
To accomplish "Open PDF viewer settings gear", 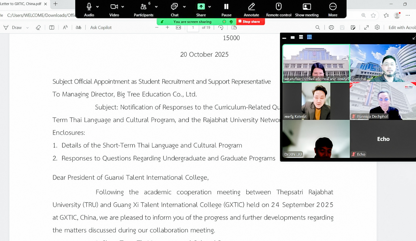I will point(377,28).
